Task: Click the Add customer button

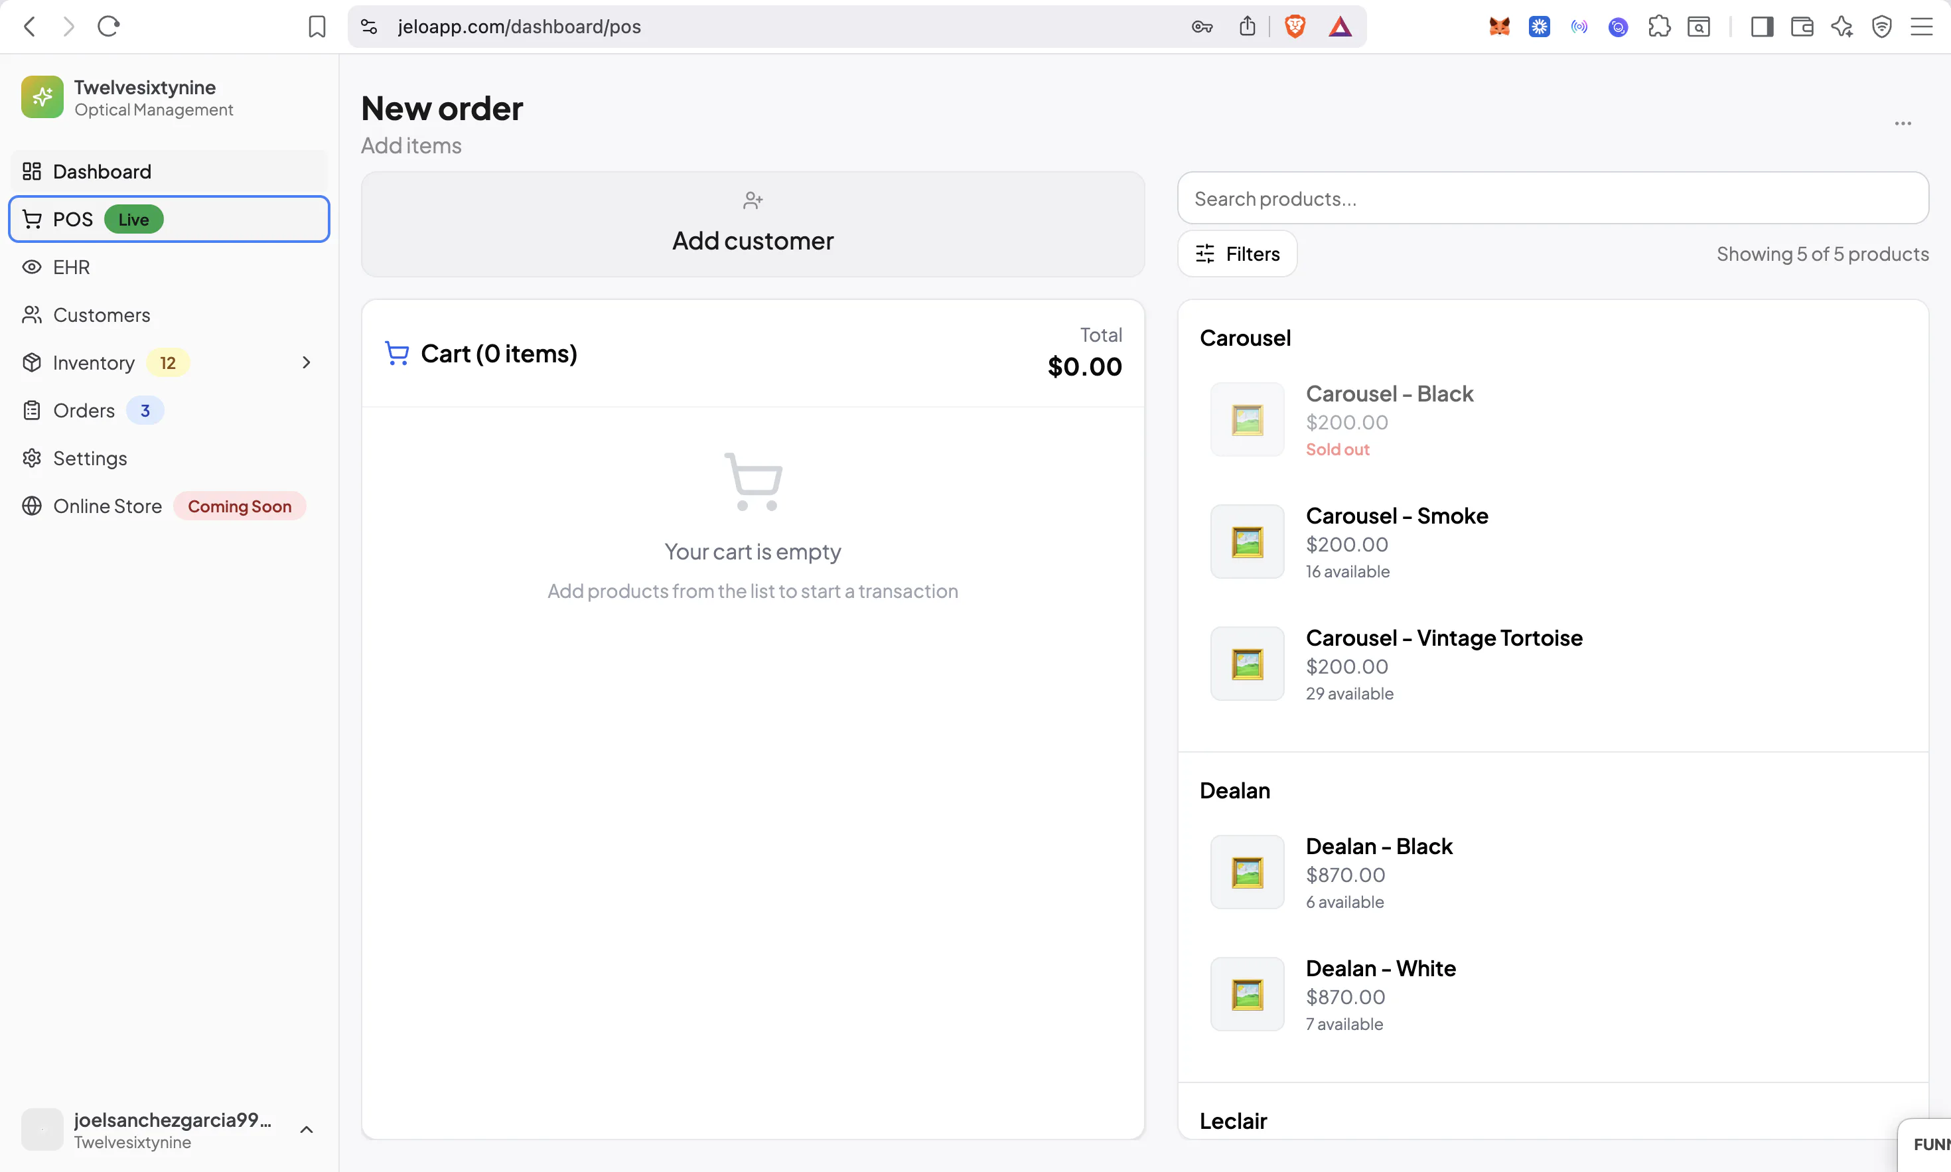Action: point(753,224)
